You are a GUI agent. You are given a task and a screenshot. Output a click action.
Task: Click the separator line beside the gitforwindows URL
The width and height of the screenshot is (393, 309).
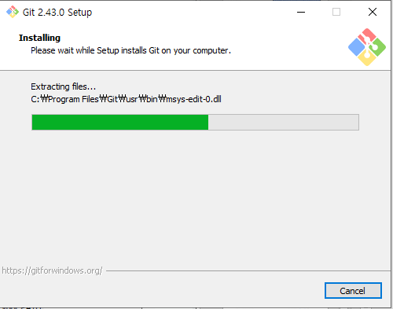tap(248, 270)
